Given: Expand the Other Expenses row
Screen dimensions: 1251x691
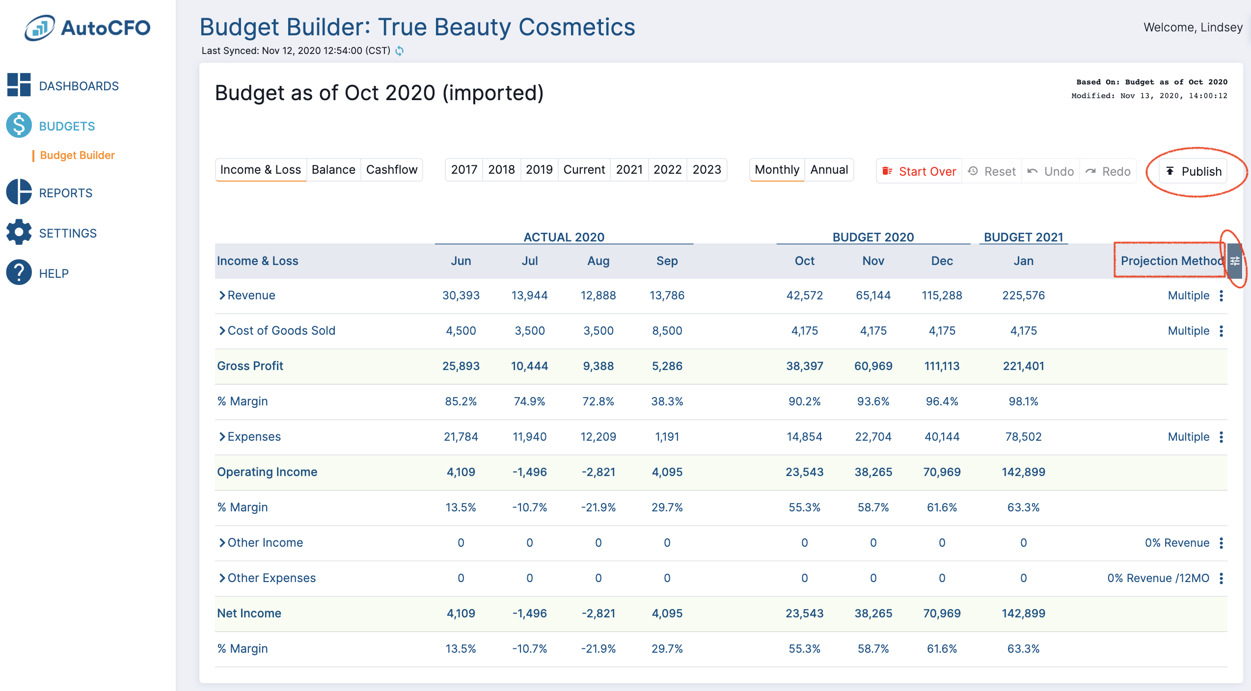Looking at the screenshot, I should [x=222, y=578].
